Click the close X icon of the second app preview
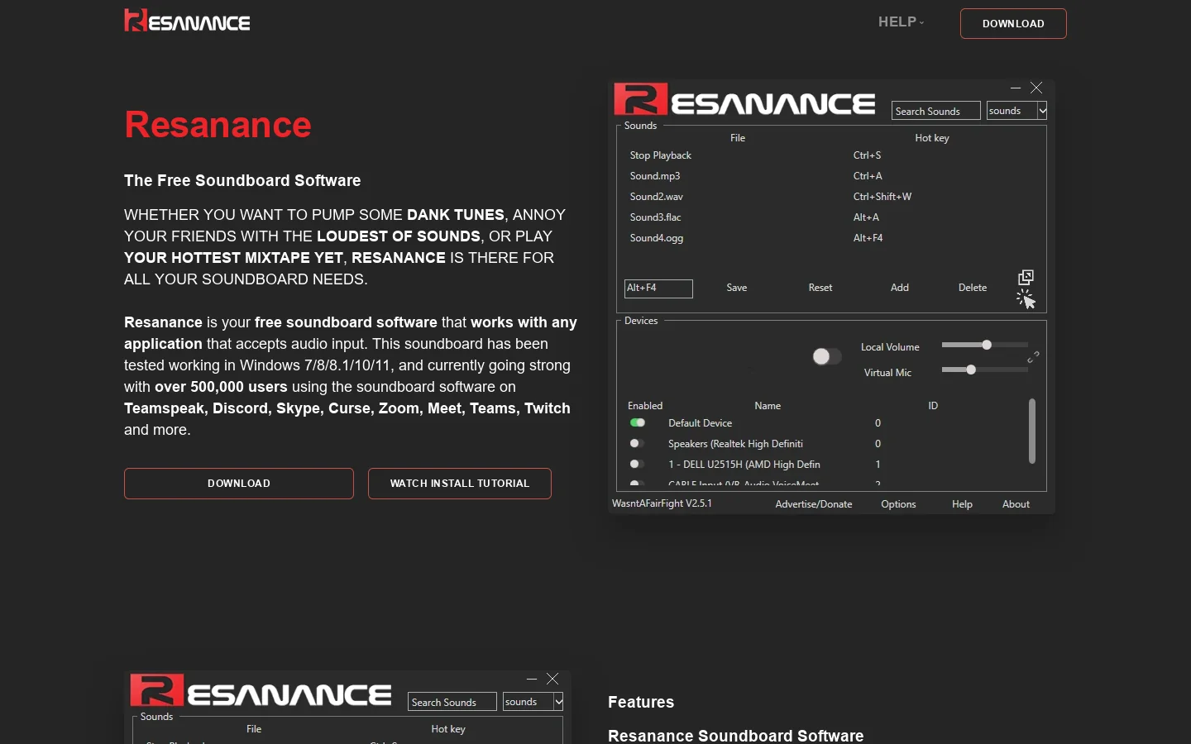This screenshot has width=1191, height=744. point(552,679)
